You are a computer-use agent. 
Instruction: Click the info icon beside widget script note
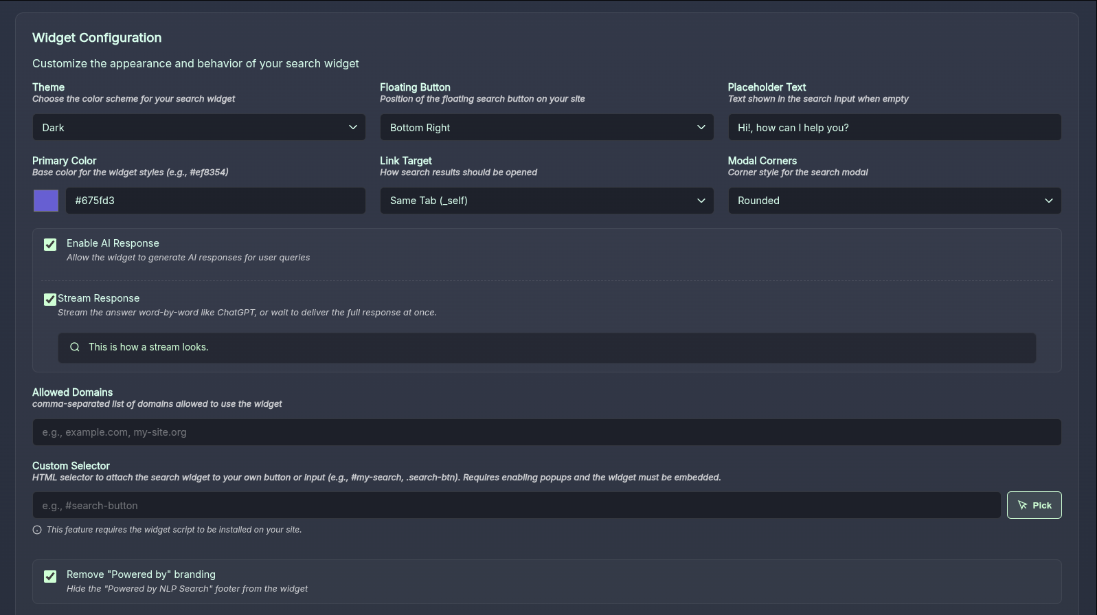click(x=37, y=530)
